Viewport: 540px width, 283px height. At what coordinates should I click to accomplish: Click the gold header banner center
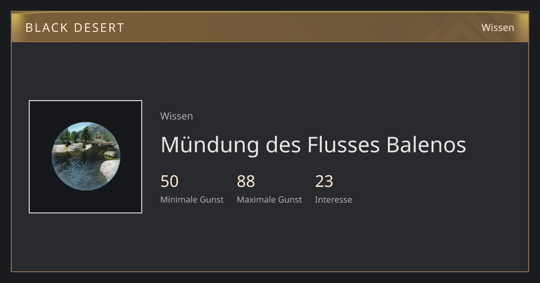click(x=270, y=27)
